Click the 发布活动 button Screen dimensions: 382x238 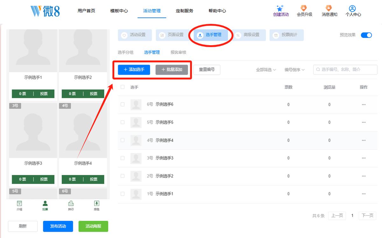click(x=58, y=226)
